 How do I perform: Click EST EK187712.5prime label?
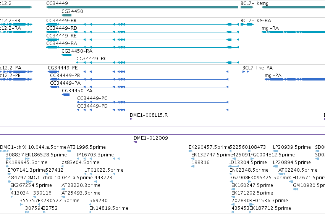click(270, 208)
